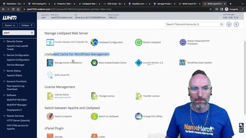246x138 pixels.
Task: Click the notifications bell icon
Action: coord(229,25)
